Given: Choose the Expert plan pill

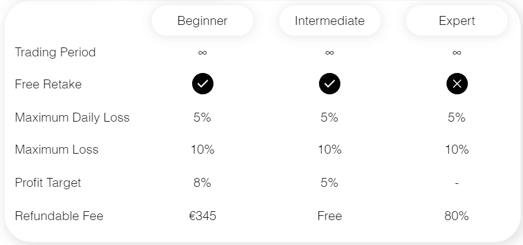Looking at the screenshot, I should coord(457,21).
